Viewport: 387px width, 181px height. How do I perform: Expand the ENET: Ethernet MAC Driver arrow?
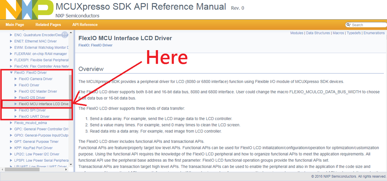coord(11,41)
